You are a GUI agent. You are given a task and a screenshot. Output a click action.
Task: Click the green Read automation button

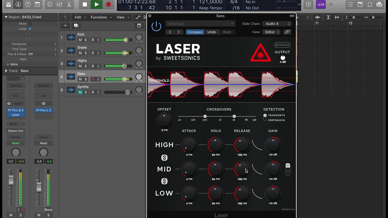point(16,143)
